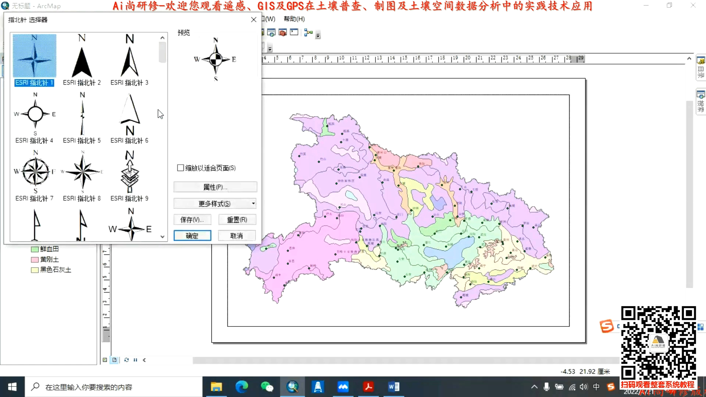Confirm selection with 确定
Image resolution: width=706 pixels, height=397 pixels.
(192, 236)
